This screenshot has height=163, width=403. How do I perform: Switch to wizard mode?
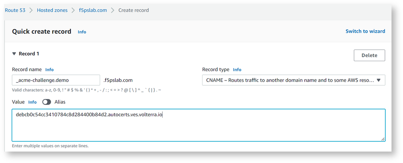click(x=365, y=31)
